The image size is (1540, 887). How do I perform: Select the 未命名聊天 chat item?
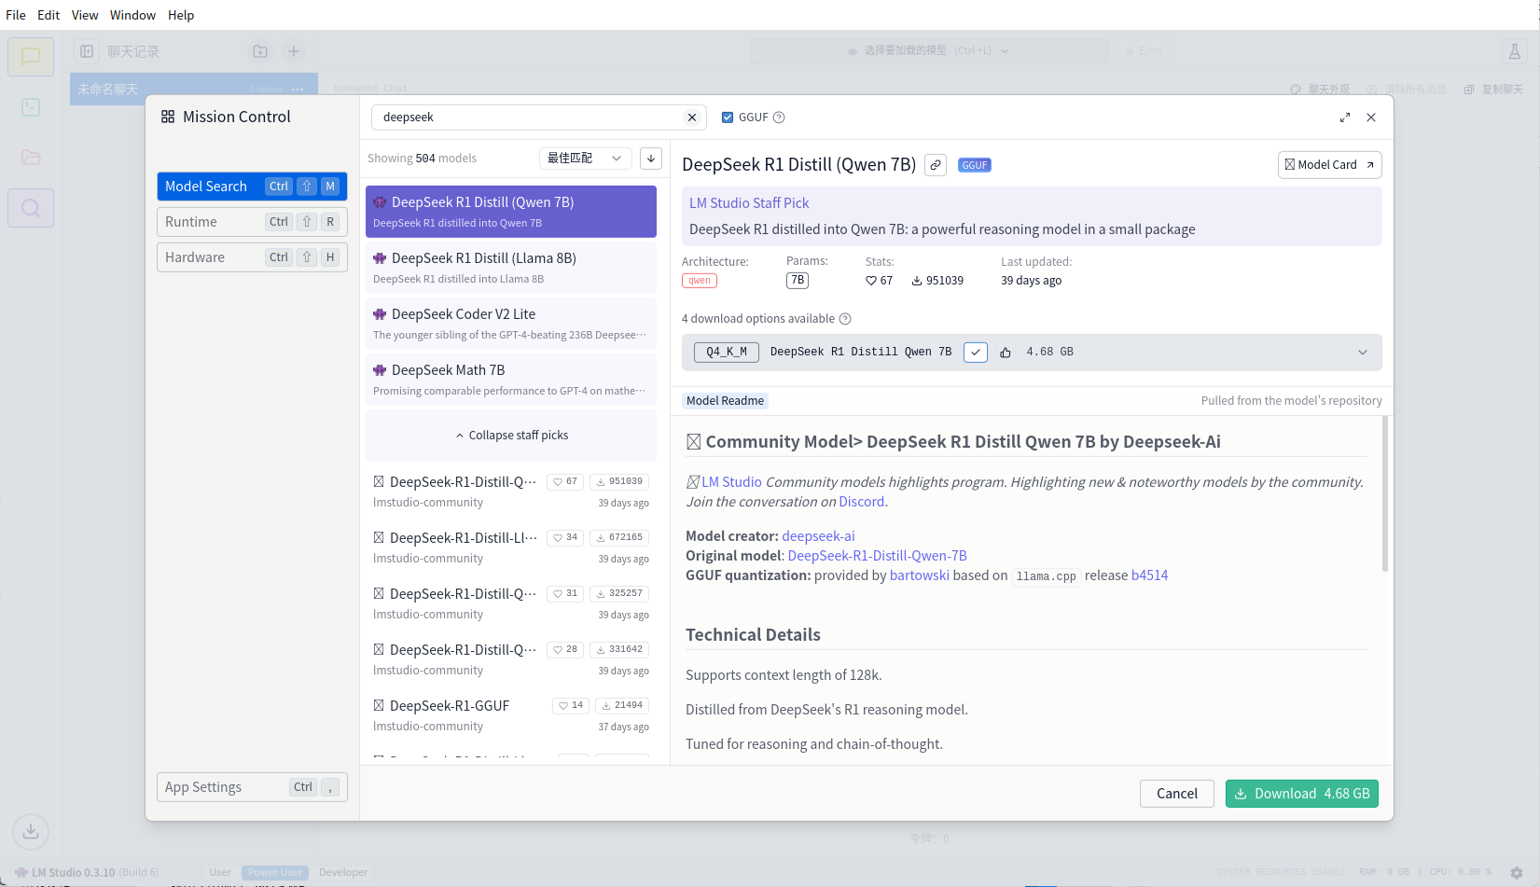coord(194,90)
